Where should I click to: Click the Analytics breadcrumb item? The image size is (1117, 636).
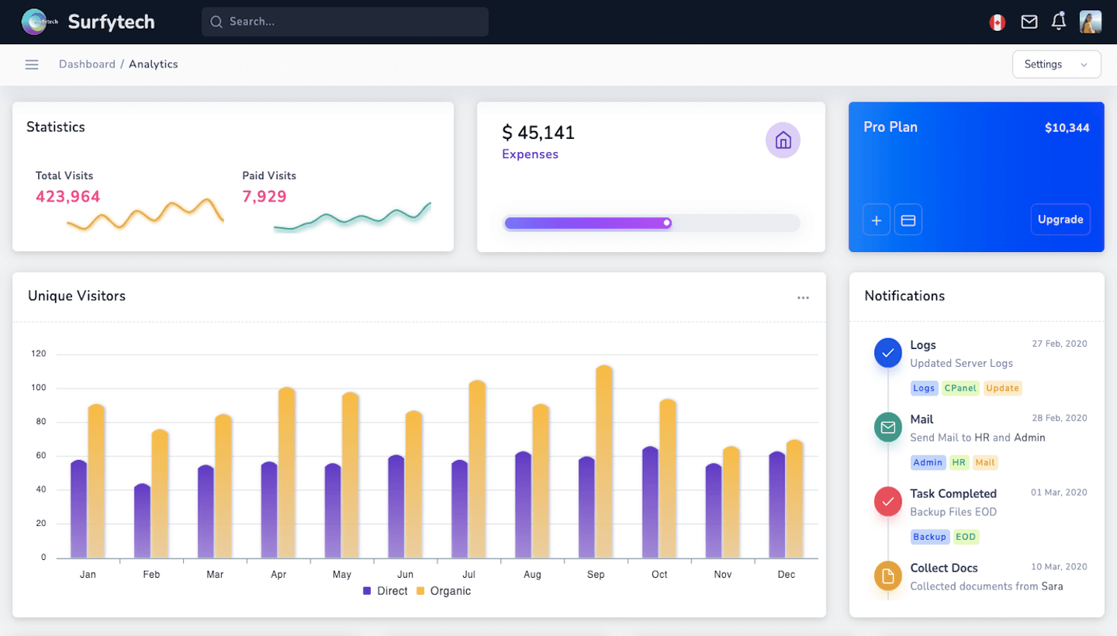pyautogui.click(x=154, y=64)
